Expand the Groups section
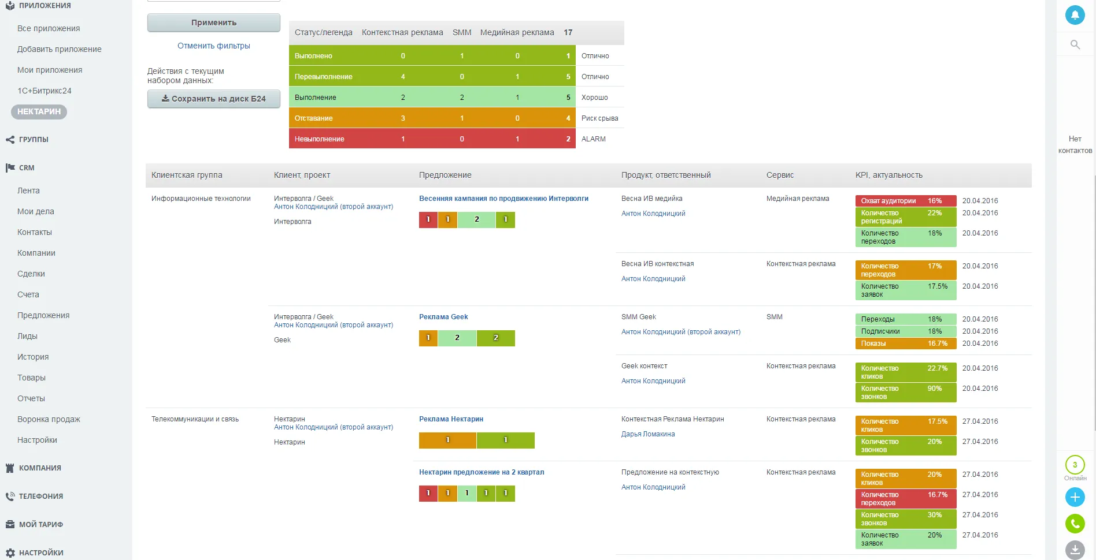Viewport: 1096px width, 560px height. tap(33, 140)
